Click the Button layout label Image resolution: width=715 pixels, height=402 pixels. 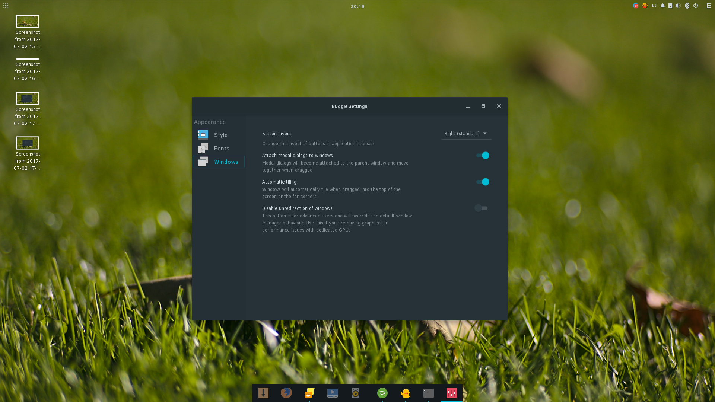277,133
